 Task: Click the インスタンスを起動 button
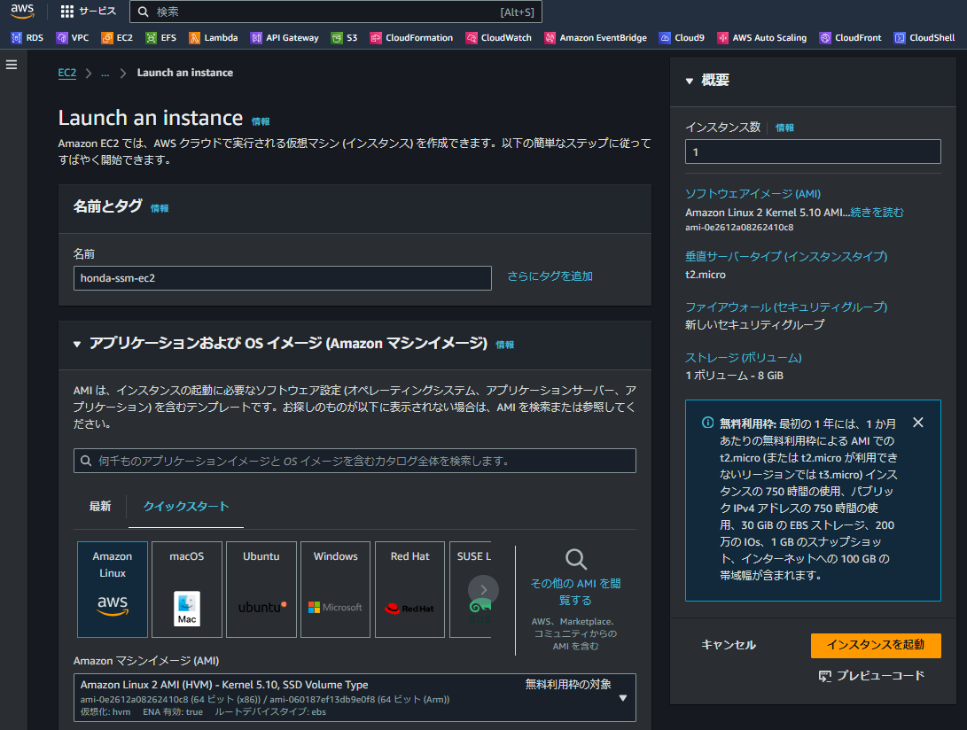tap(876, 645)
